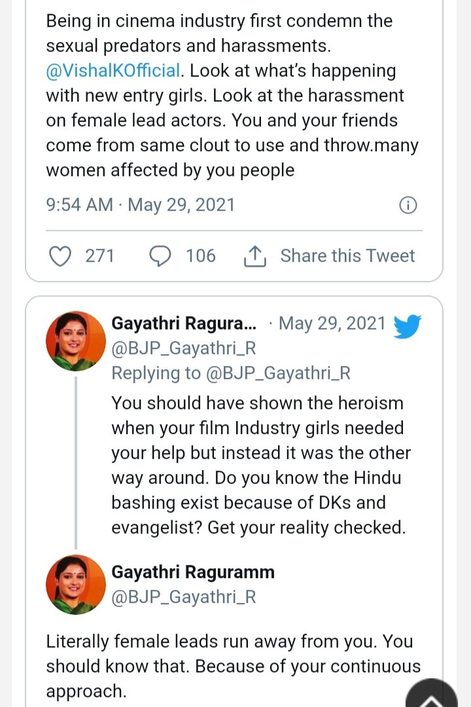
Task: Click the "Share this Tweet" link
Action: pos(347,256)
